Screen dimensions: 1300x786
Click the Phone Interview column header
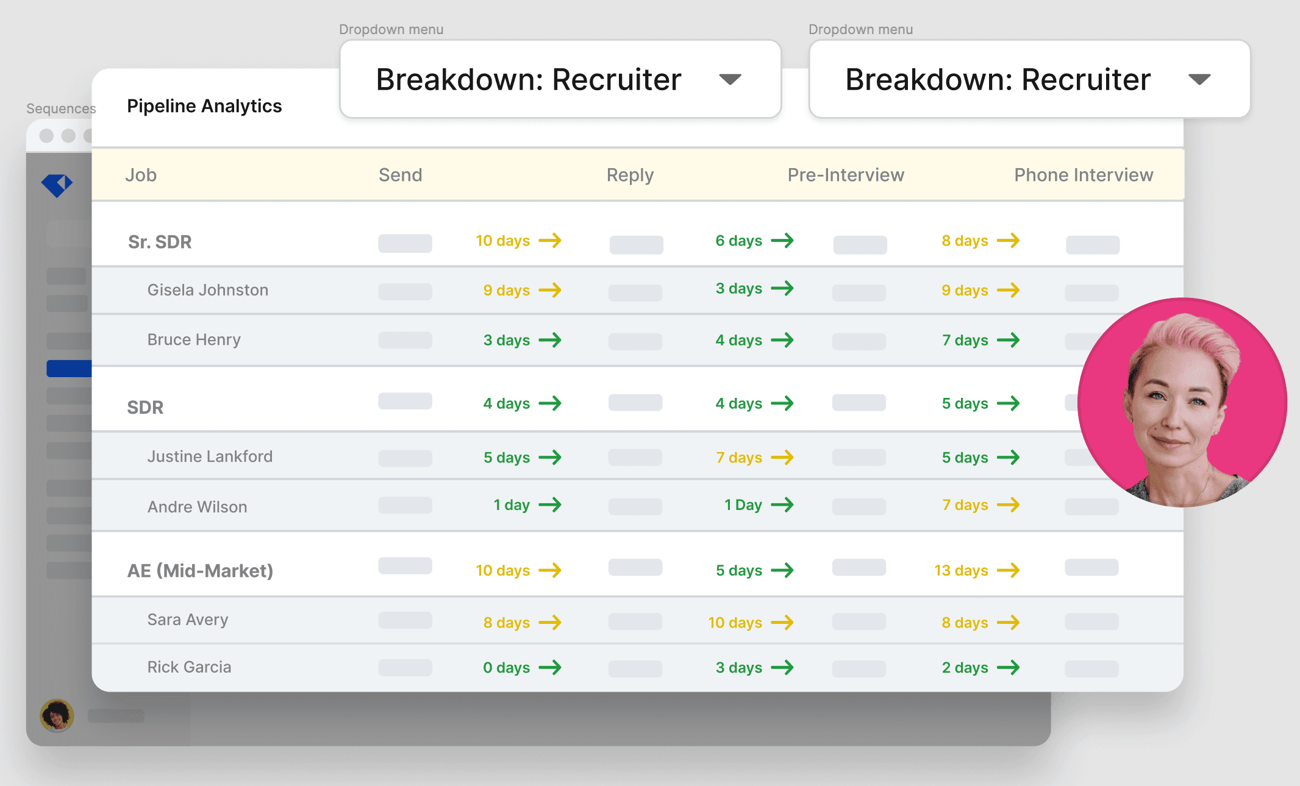[x=1084, y=175]
